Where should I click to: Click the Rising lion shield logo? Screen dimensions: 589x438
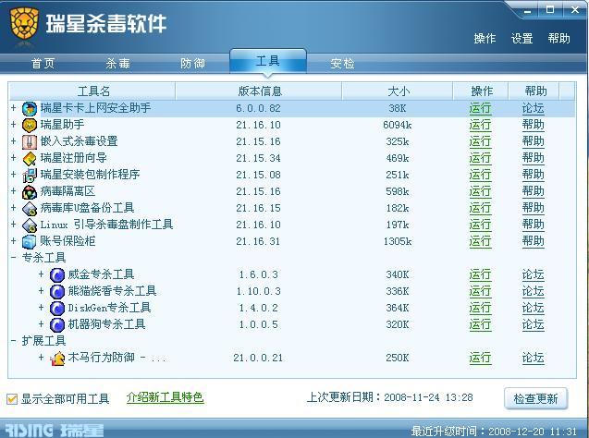click(24, 24)
